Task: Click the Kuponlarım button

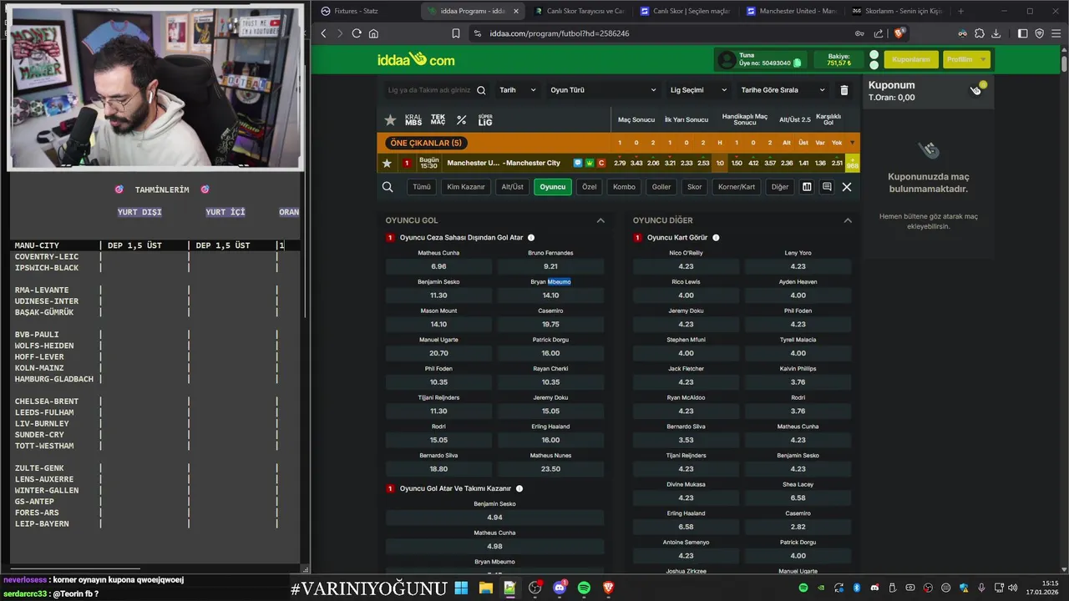Action: [911, 60]
